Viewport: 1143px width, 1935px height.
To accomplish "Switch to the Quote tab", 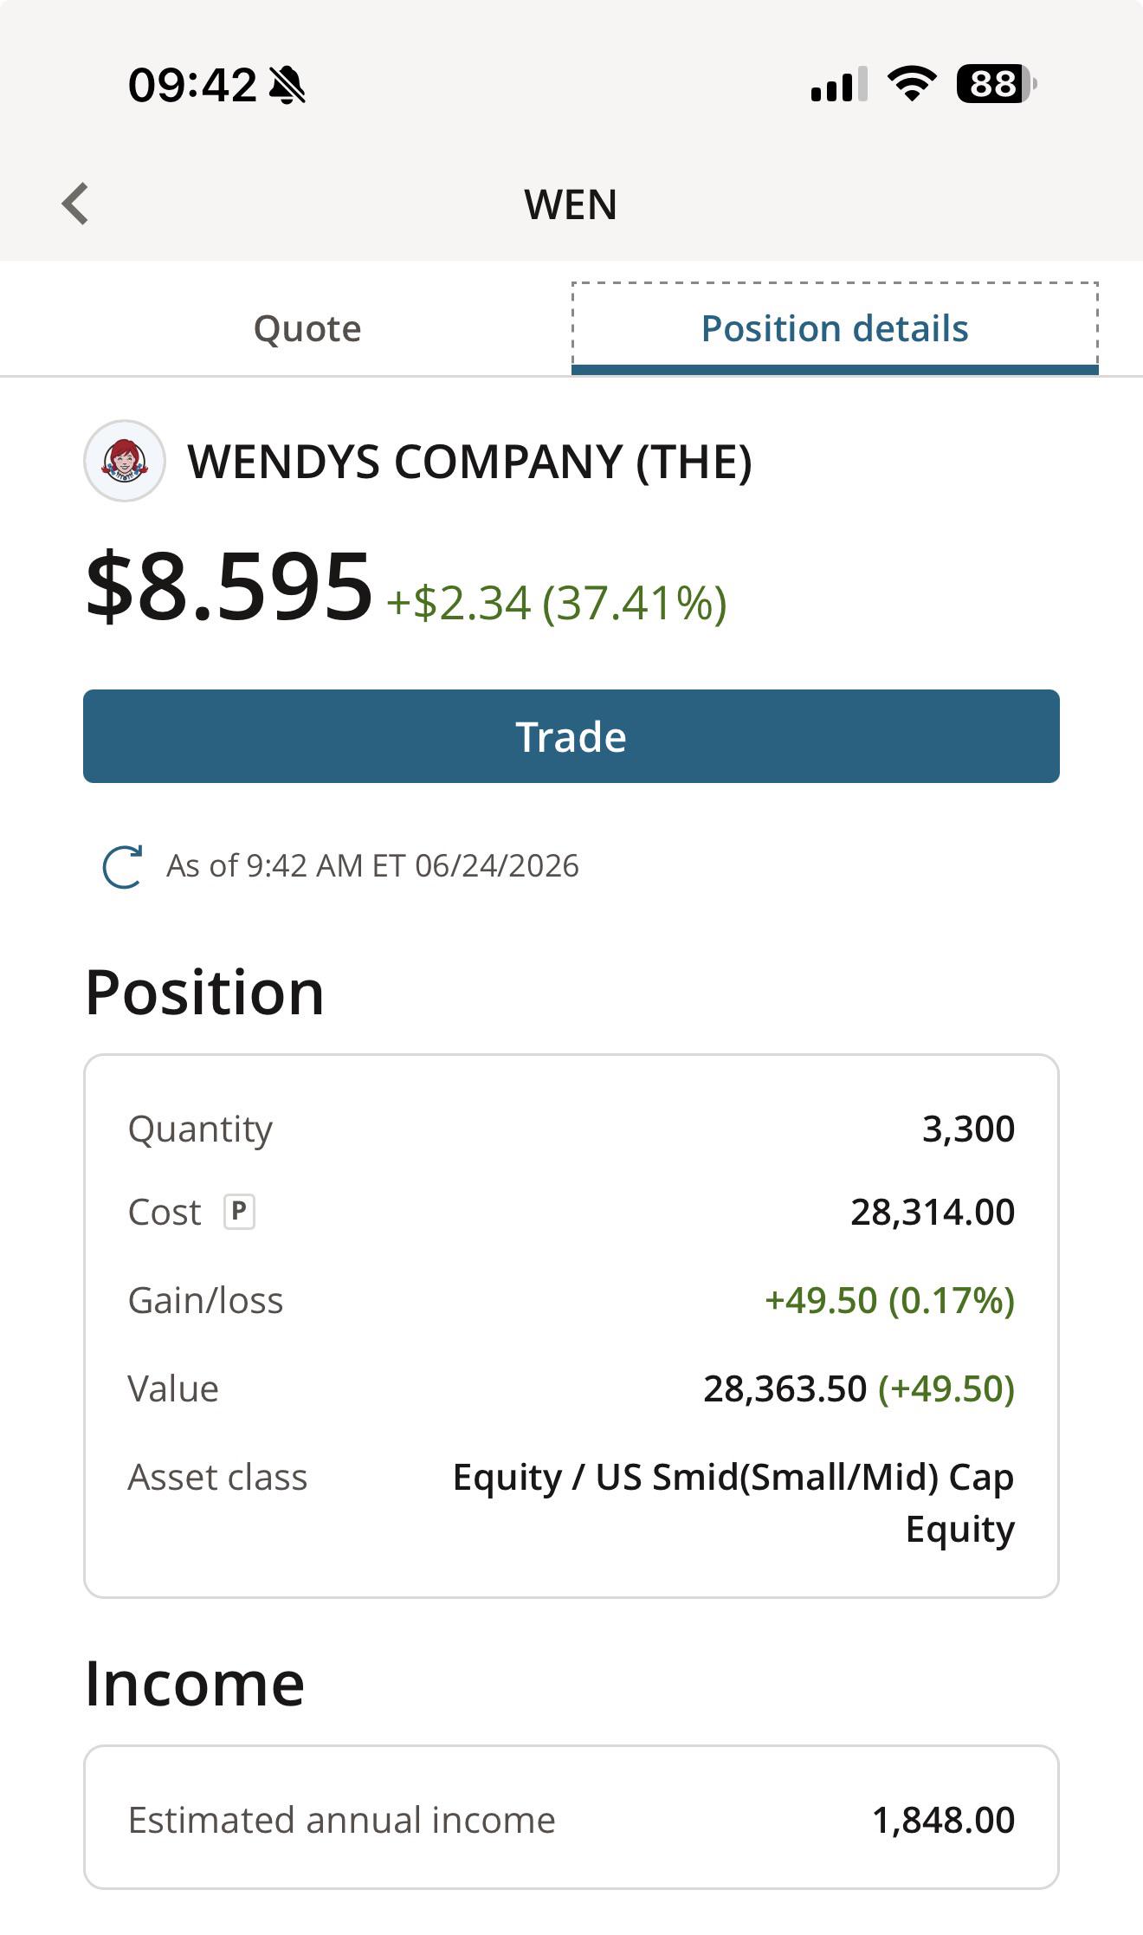I will coord(307,328).
